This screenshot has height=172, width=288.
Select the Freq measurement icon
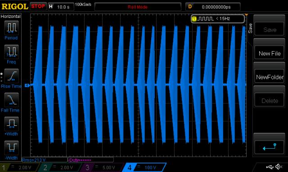pos(11,52)
